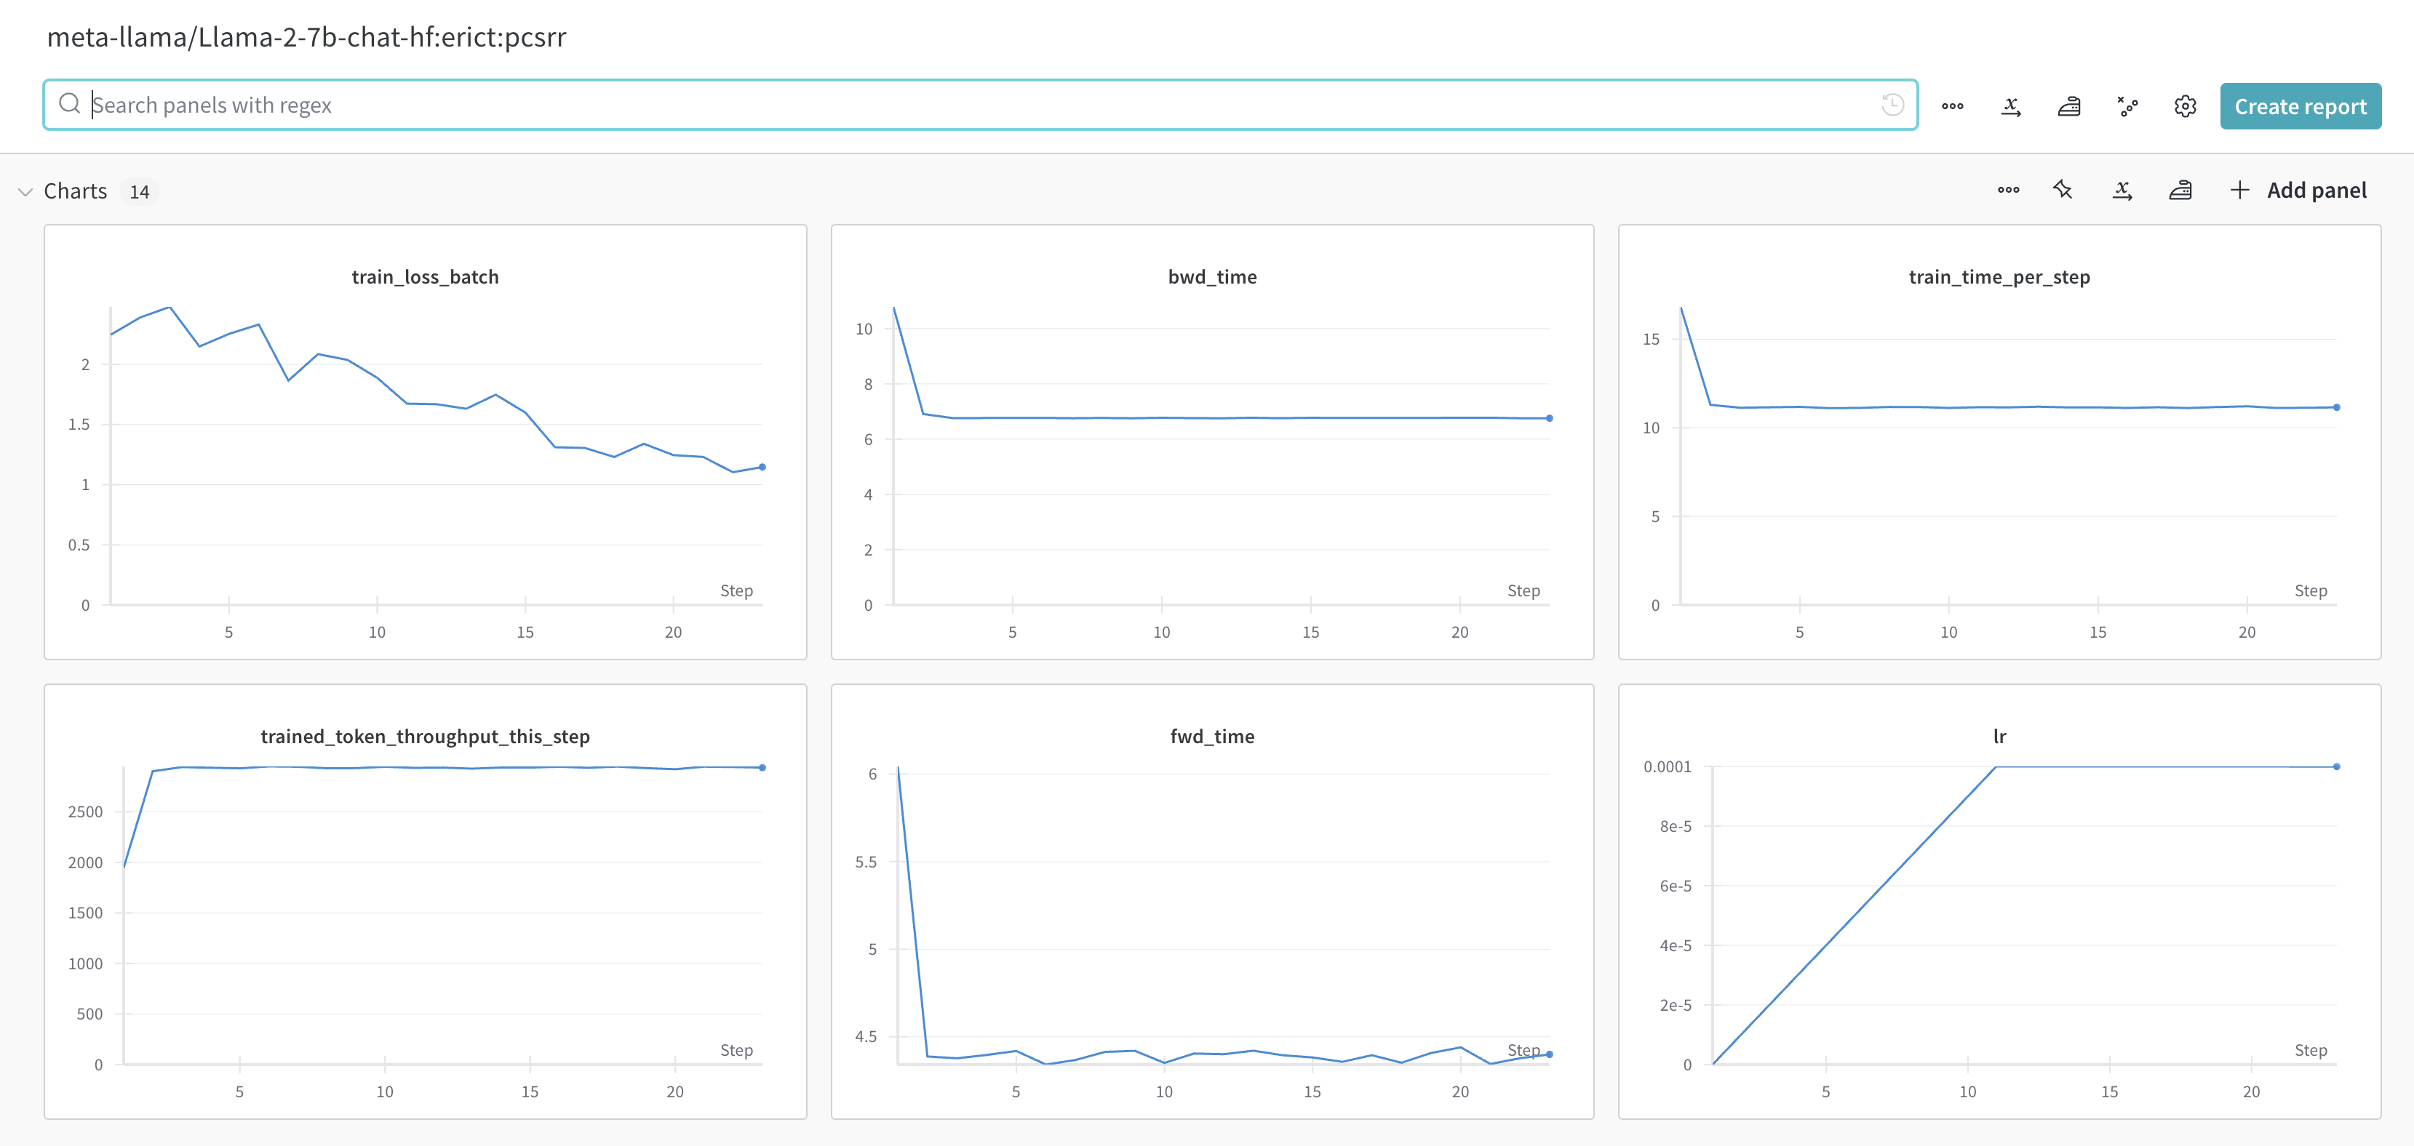Screen dimensions: 2414x1146
Task: Open Charts section three-dots menu
Action: point(2008,190)
